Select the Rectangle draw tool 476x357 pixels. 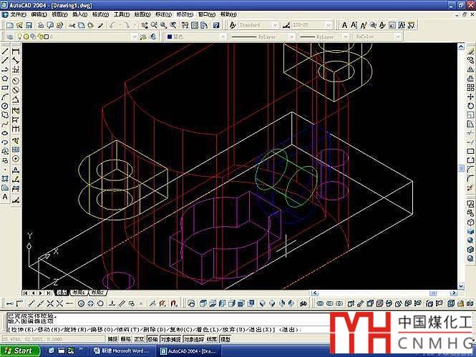coord(5,88)
